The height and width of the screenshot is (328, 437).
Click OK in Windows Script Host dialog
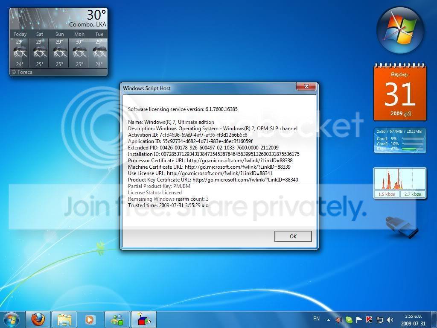[x=293, y=236]
